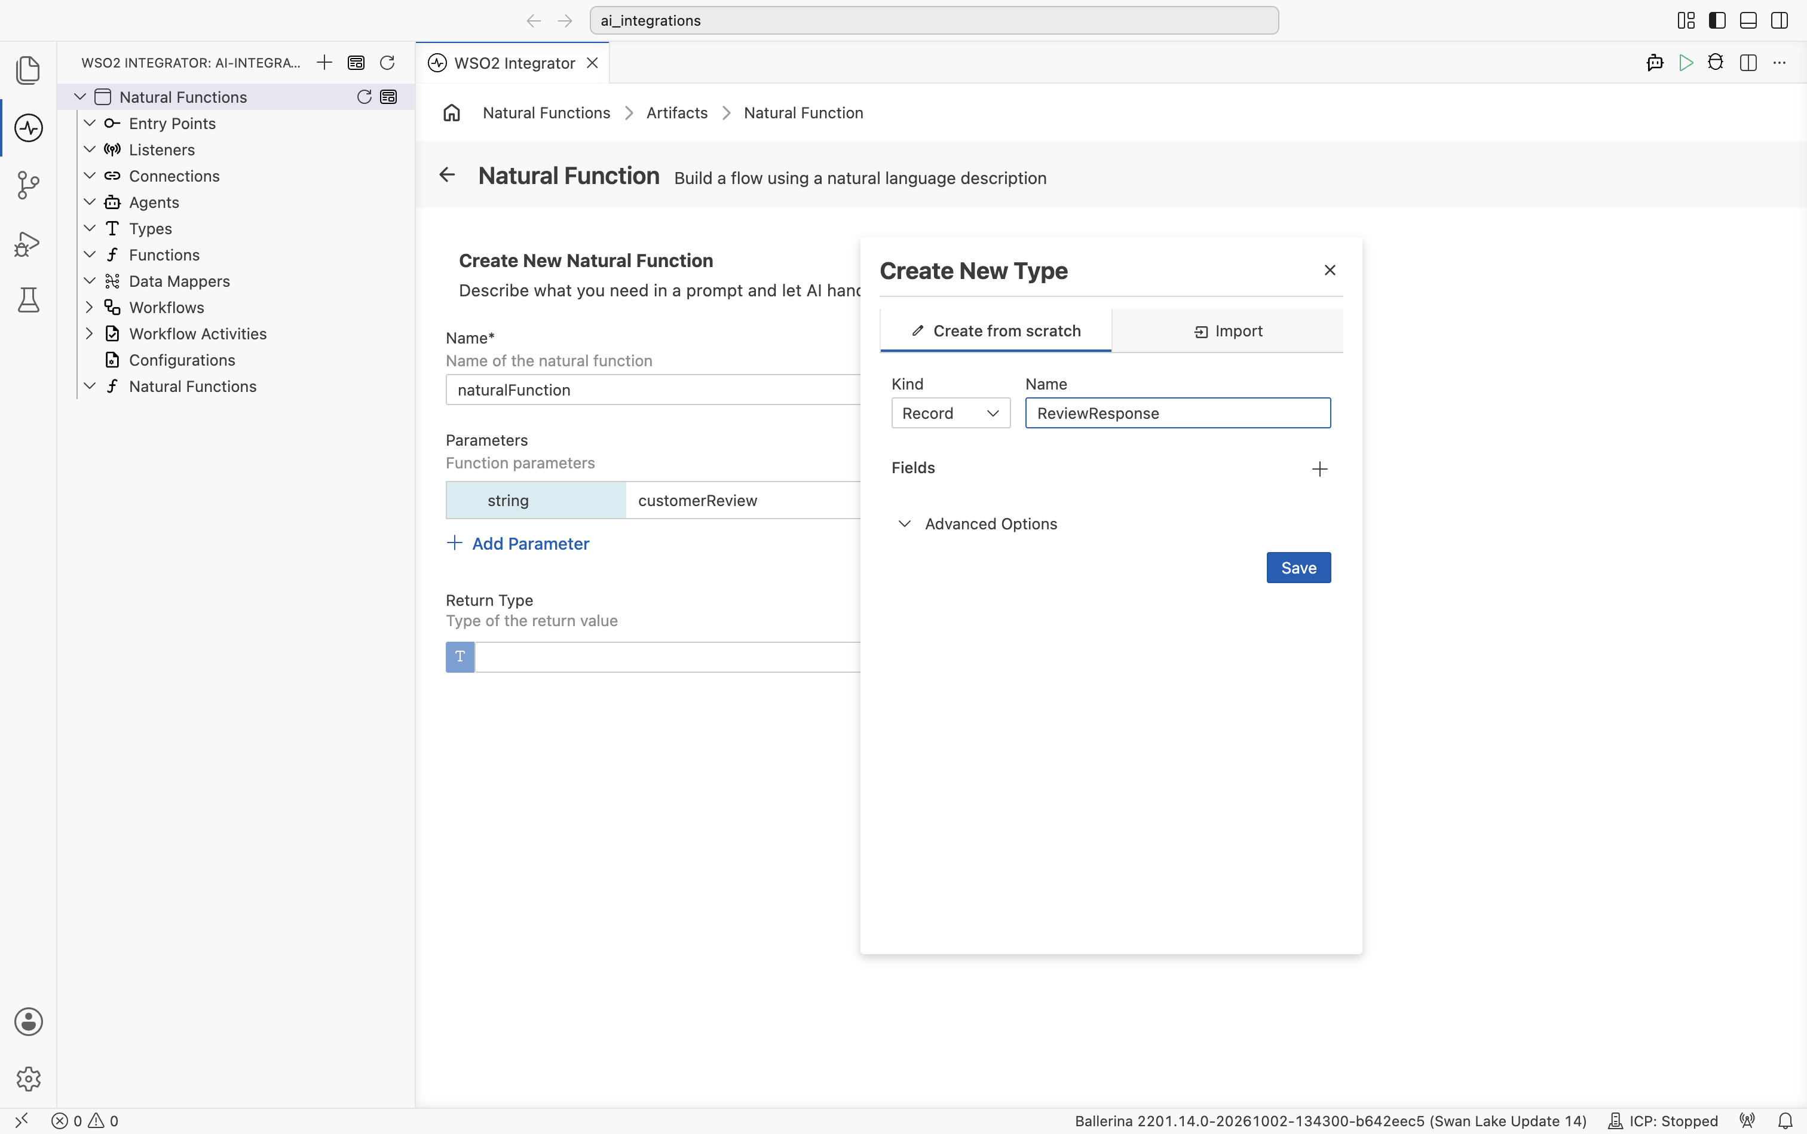
Task: Start debugging with the bug icon
Action: [1716, 62]
